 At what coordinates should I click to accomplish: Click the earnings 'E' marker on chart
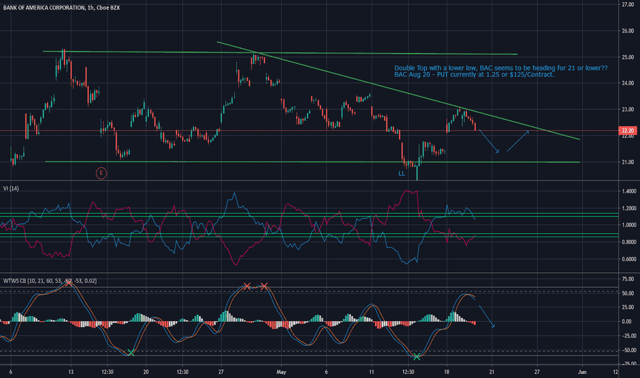pyautogui.click(x=101, y=173)
